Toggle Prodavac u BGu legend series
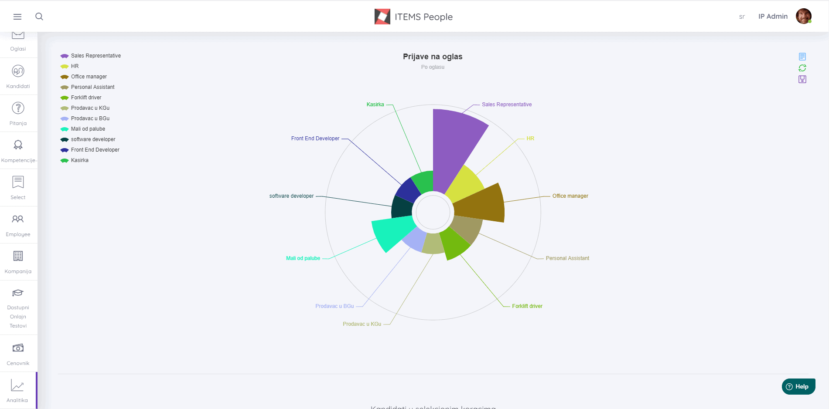This screenshot has width=829, height=409. click(x=85, y=118)
